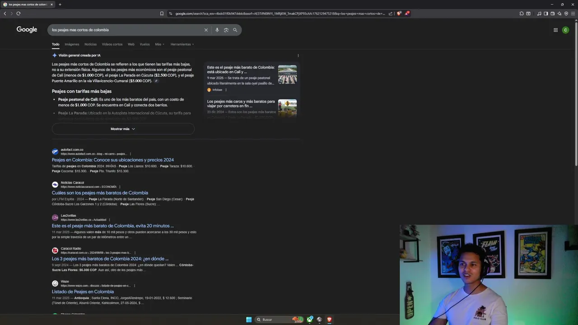Screen dimensions: 578x325
Task: Open the media control music-note icon
Action: 539,14
